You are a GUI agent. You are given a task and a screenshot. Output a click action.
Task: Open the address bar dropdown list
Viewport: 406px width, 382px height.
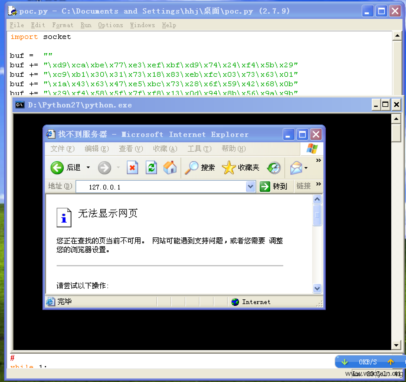pos(251,187)
